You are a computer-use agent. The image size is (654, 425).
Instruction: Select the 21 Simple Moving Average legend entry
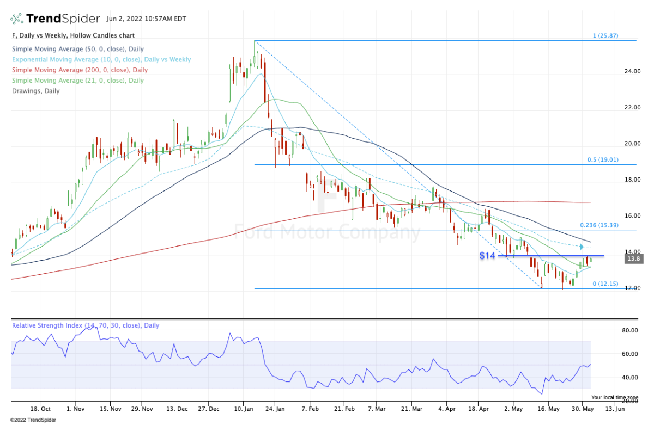tap(77, 80)
